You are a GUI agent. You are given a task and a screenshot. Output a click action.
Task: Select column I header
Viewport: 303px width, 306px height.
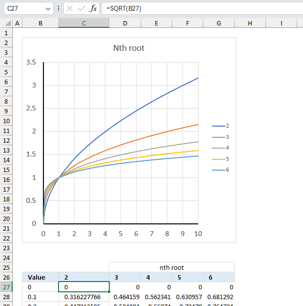(x=281, y=23)
